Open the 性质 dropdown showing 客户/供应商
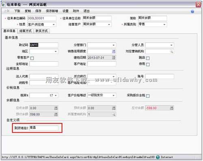Image resolution: width=203 pixels, height=161 pixels. [x=54, y=24]
